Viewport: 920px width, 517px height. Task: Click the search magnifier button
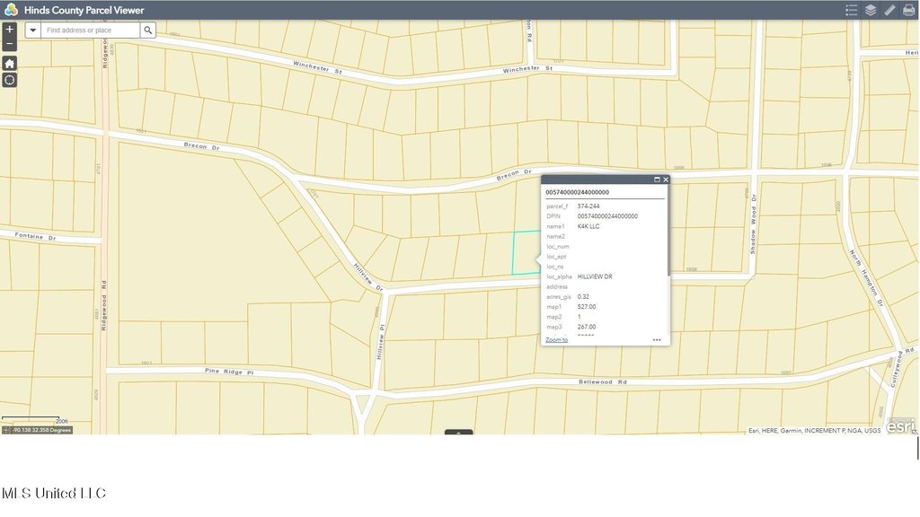click(148, 30)
